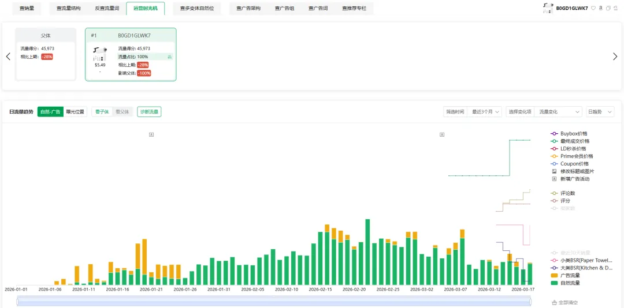Image resolution: width=624 pixels, height=308 pixels.
Task: Switch to the 查广告架构 tab
Action: click(248, 9)
